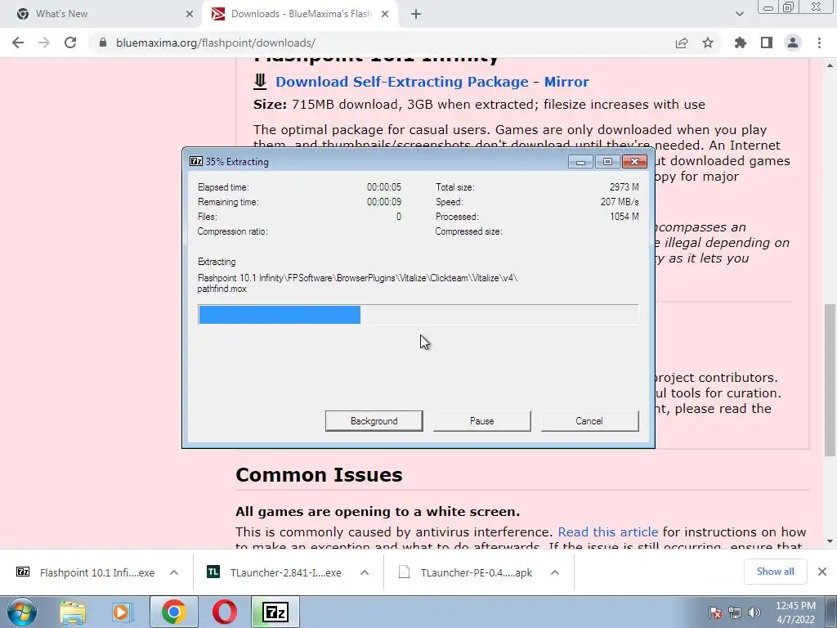Open Action Center flag tray icon
Viewport: 837px width, 628px height.
click(714, 612)
